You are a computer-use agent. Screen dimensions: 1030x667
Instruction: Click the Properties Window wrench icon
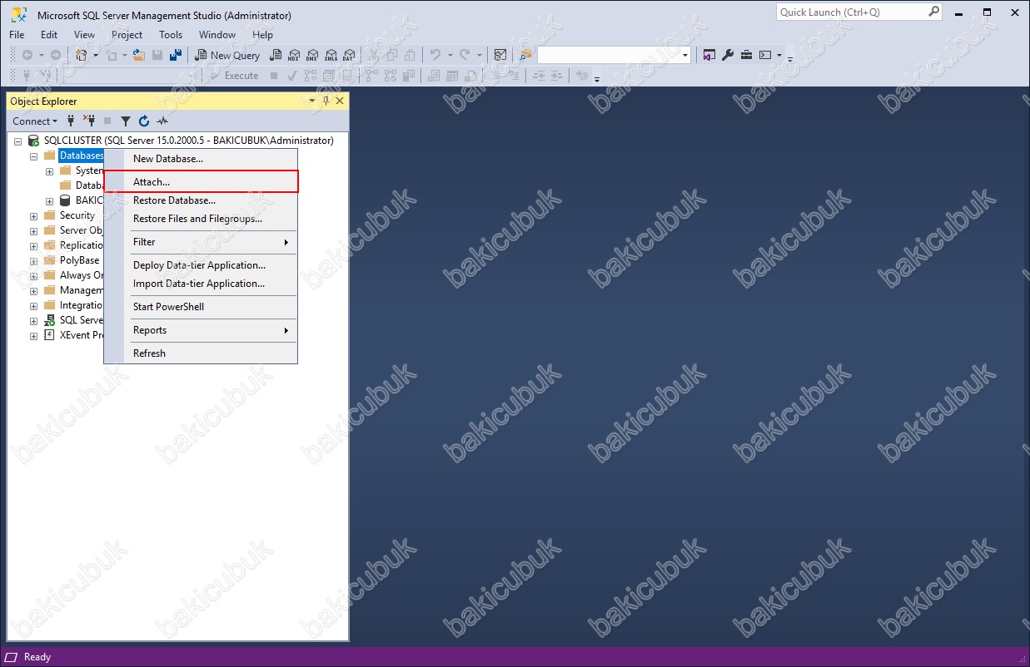pyautogui.click(x=727, y=55)
